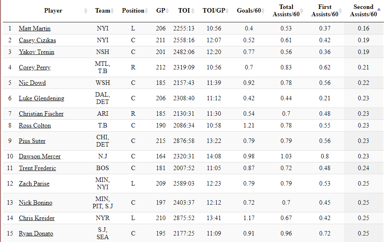Open Dawson Mercer player link
The width and height of the screenshot is (384, 242).
tap(39, 156)
